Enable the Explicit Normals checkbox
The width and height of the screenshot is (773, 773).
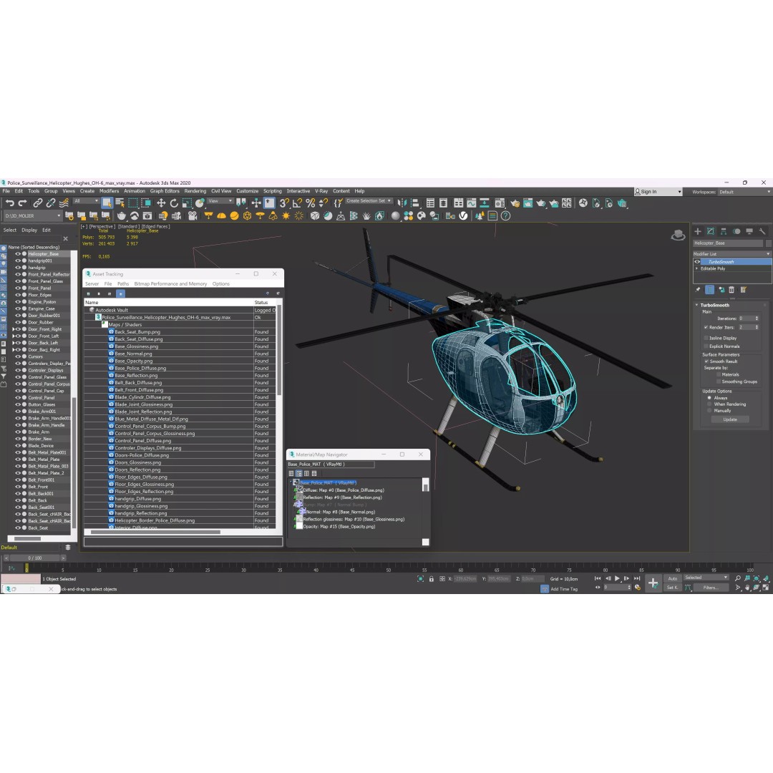click(x=706, y=346)
